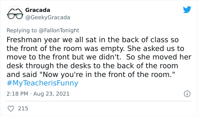Visit the @GeekyGracada handle
Image resolution: width=198 pixels, height=116 pixels.
48,18
